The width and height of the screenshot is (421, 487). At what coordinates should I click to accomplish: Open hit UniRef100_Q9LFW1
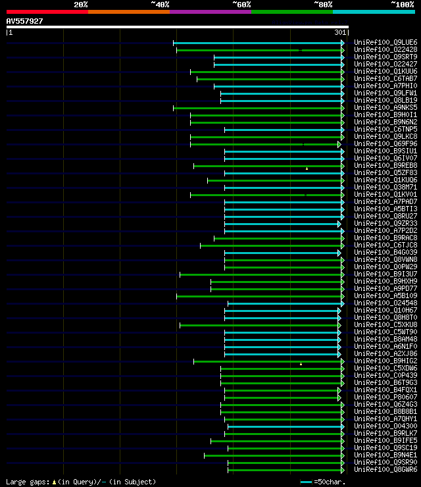point(385,93)
